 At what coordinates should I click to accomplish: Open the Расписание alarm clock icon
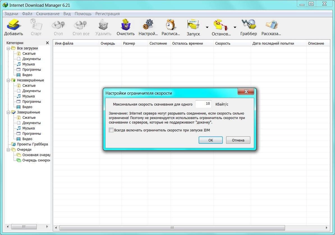pyautogui.click(x=171, y=25)
